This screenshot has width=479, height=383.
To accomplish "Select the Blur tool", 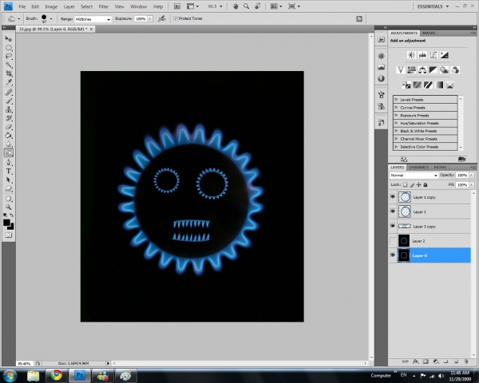I will click(x=9, y=144).
